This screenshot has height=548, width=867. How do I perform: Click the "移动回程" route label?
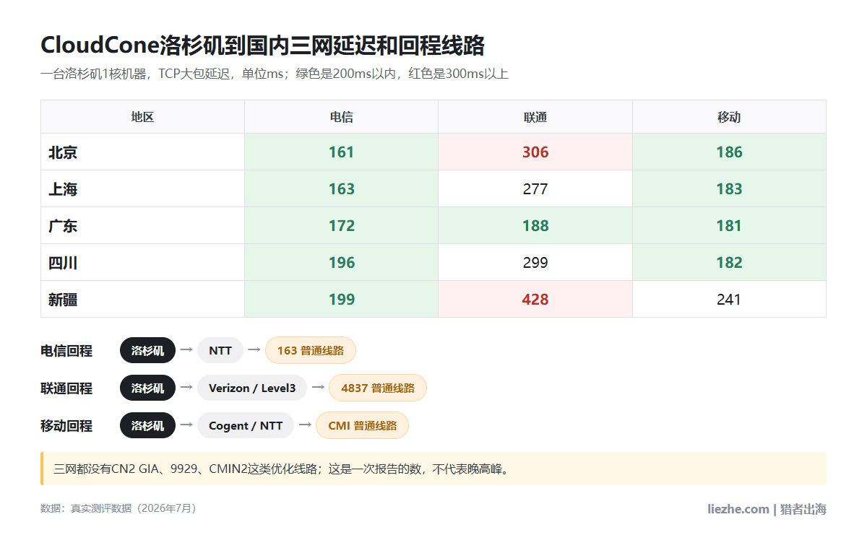[66, 426]
